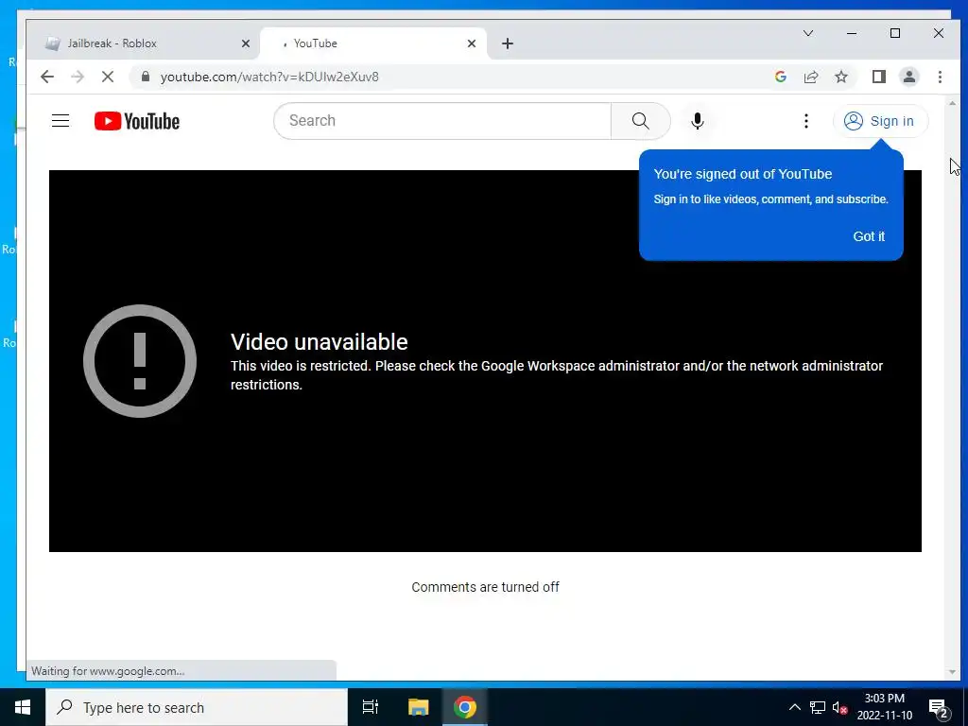Bookmark this page with star icon
The width and height of the screenshot is (968, 726).
[x=840, y=77]
